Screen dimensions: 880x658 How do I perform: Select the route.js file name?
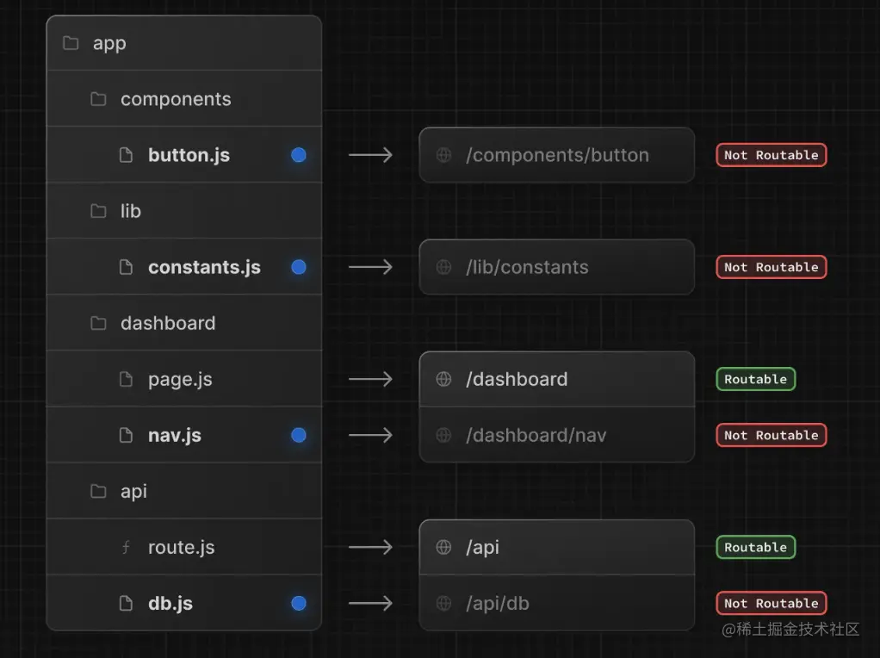click(182, 548)
